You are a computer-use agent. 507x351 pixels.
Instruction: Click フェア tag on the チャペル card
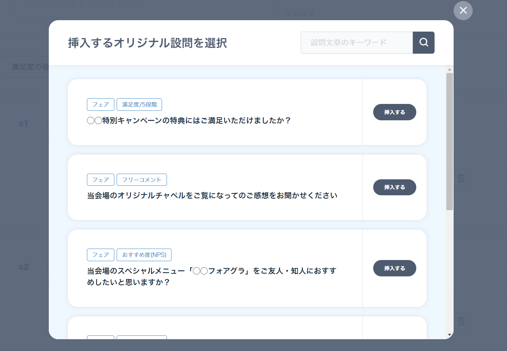pyautogui.click(x=101, y=180)
